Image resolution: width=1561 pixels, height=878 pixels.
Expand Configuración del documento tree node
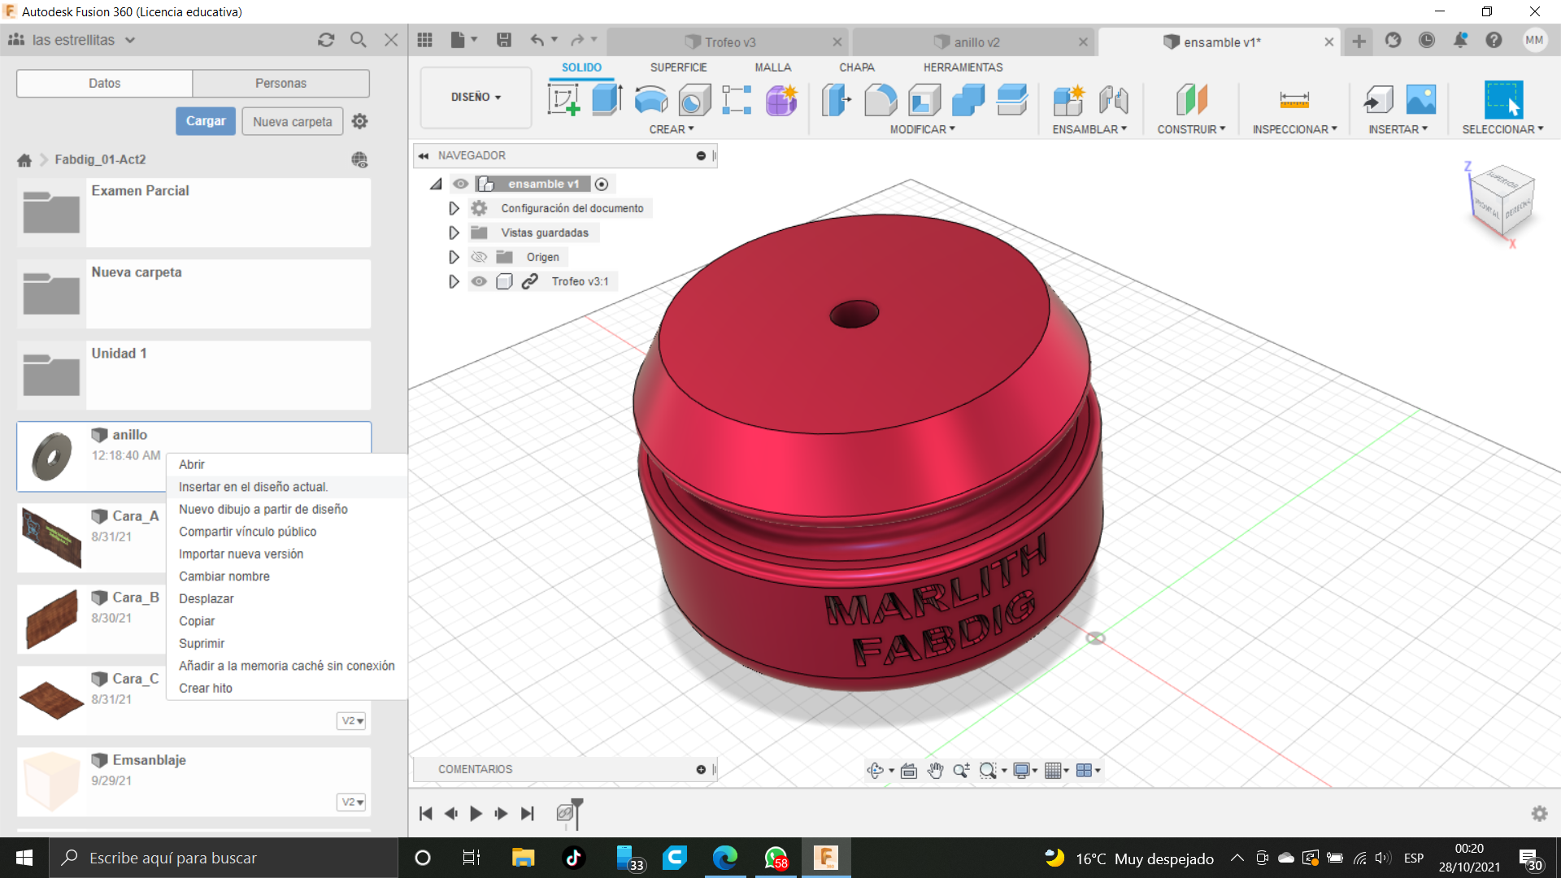click(x=454, y=209)
